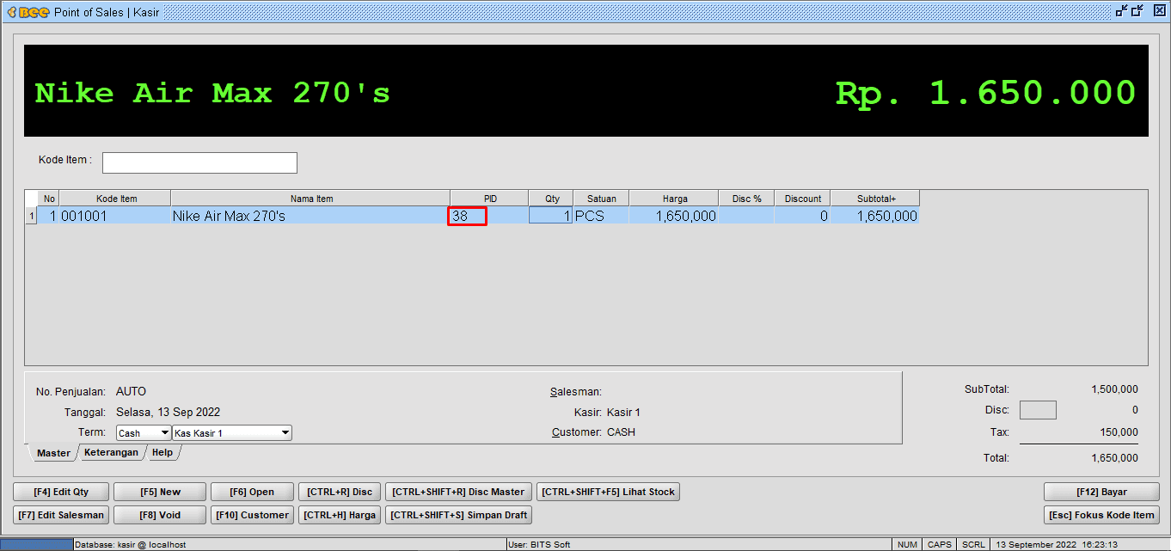
Task: Focus the Kode Item input field
Action: coord(199,162)
